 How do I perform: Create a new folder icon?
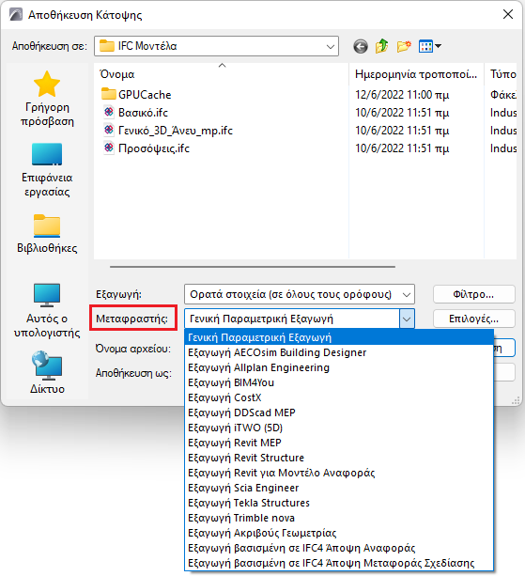[404, 46]
